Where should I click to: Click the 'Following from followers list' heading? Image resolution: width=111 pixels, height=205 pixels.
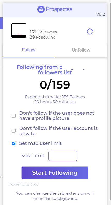51,70
